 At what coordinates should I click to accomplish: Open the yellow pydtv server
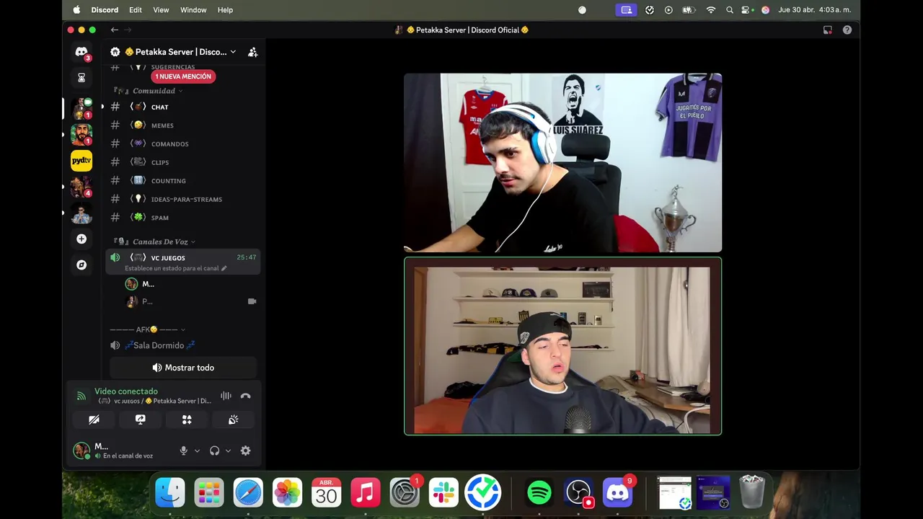tap(81, 160)
